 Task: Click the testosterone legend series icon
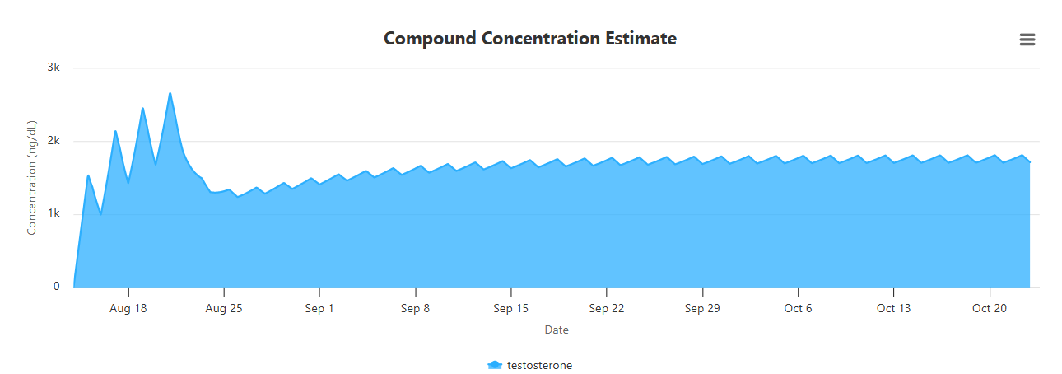(495, 365)
